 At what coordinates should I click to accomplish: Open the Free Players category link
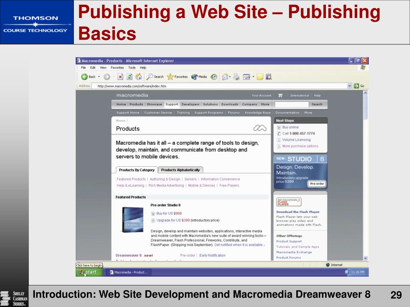(x=229, y=185)
